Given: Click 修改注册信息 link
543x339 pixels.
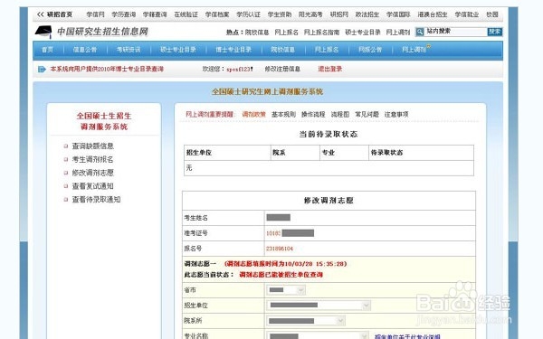Looking at the screenshot, I should coord(282,69).
